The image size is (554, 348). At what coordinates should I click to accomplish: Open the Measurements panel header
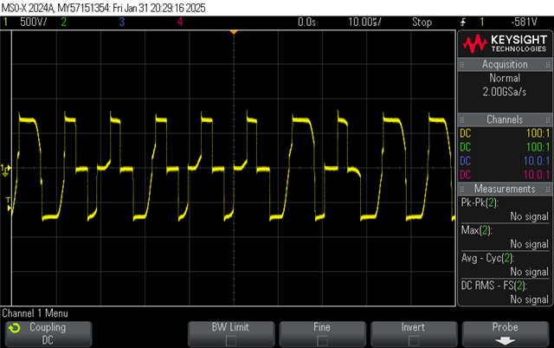(505, 189)
